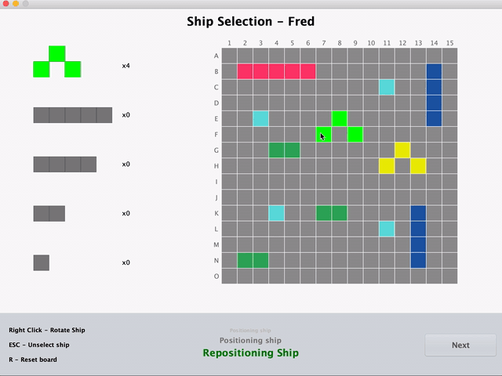Image resolution: width=502 pixels, height=376 pixels.
Task: Click the empty grid cell at A1
Action: (229, 56)
